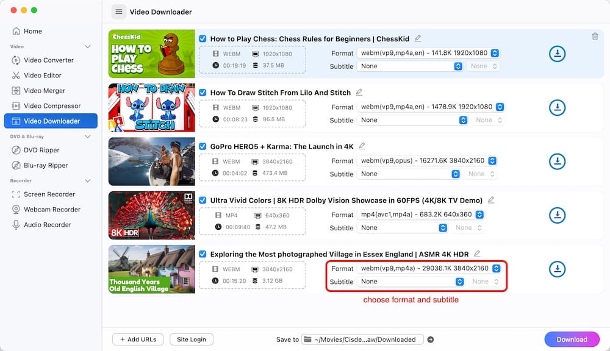The width and height of the screenshot is (610, 351).
Task: Open Format dropdown for Essex Village video
Action: [429, 268]
